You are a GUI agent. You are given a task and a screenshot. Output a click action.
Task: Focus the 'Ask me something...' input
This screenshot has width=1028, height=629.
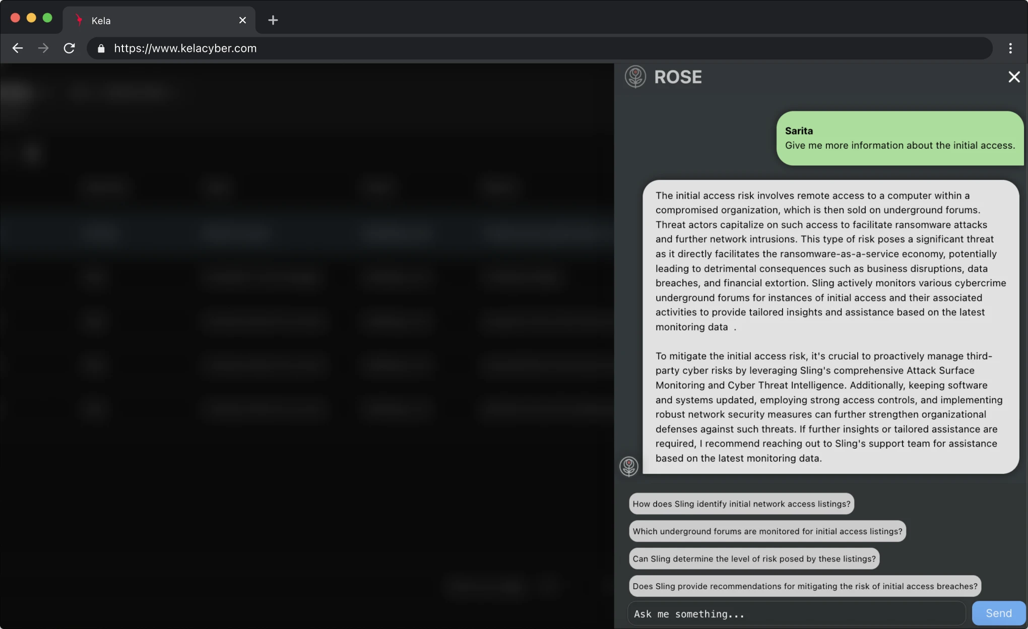click(x=796, y=614)
